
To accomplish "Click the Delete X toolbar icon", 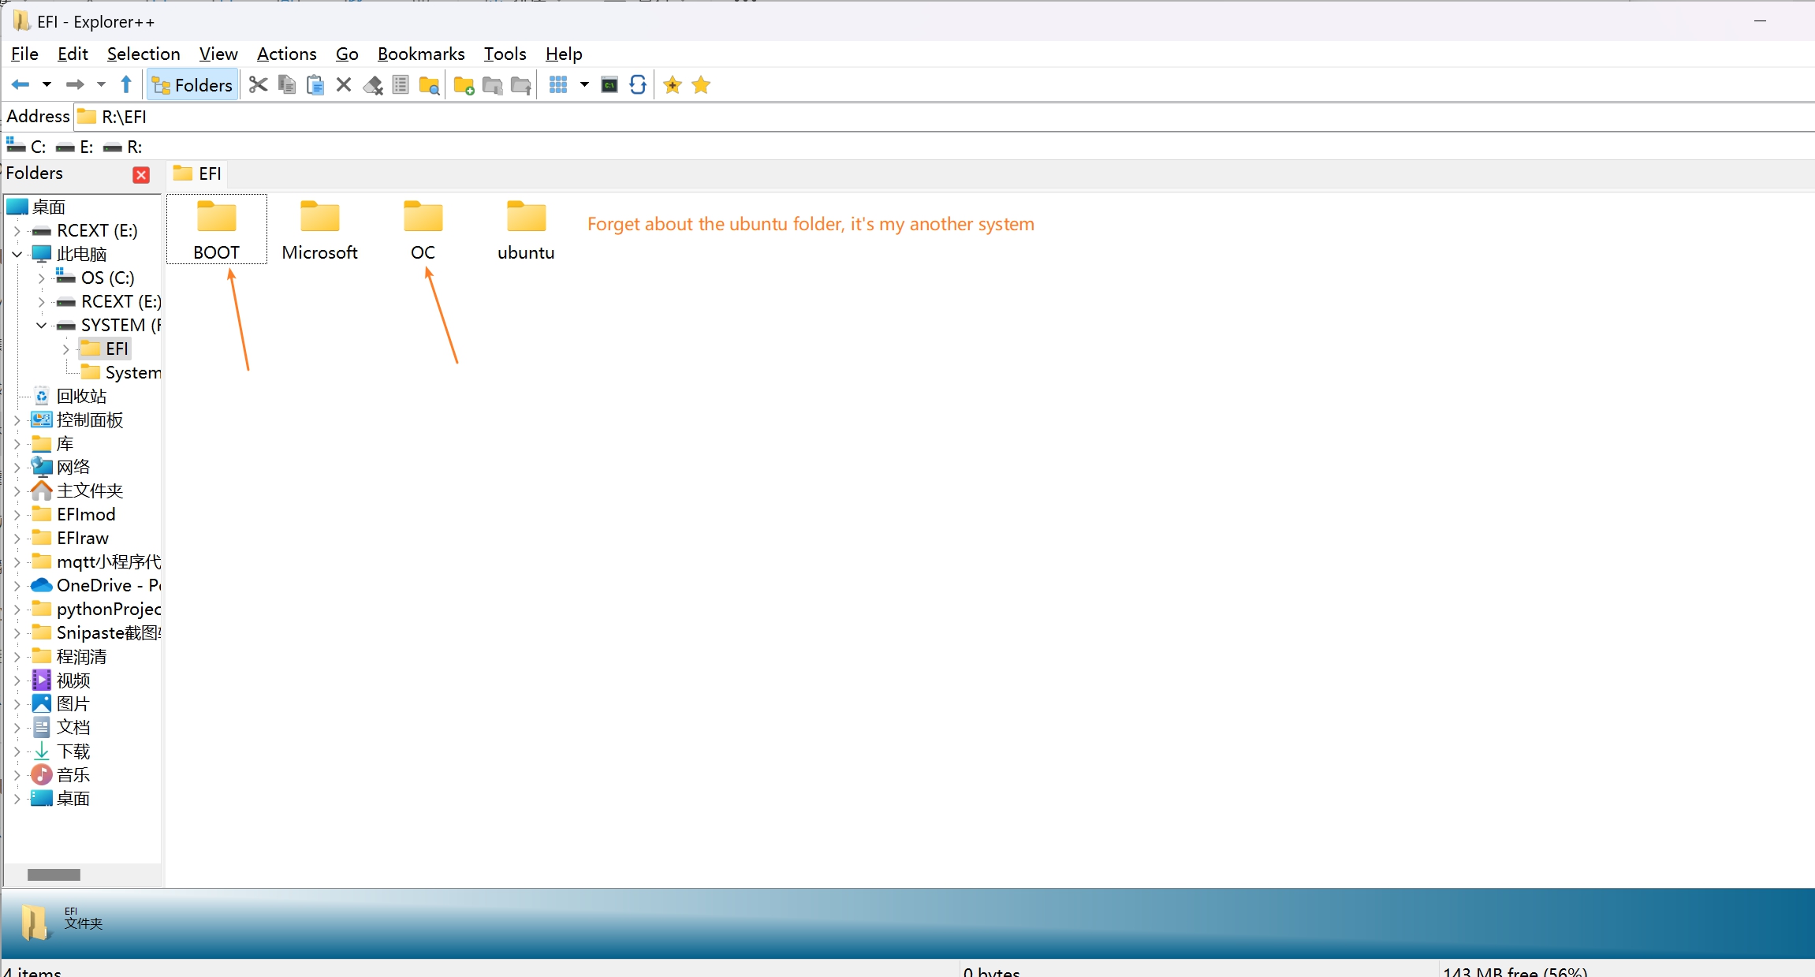I will [344, 85].
